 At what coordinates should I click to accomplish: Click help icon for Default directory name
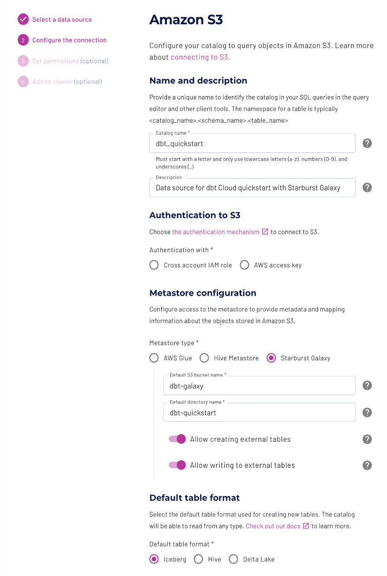click(367, 412)
